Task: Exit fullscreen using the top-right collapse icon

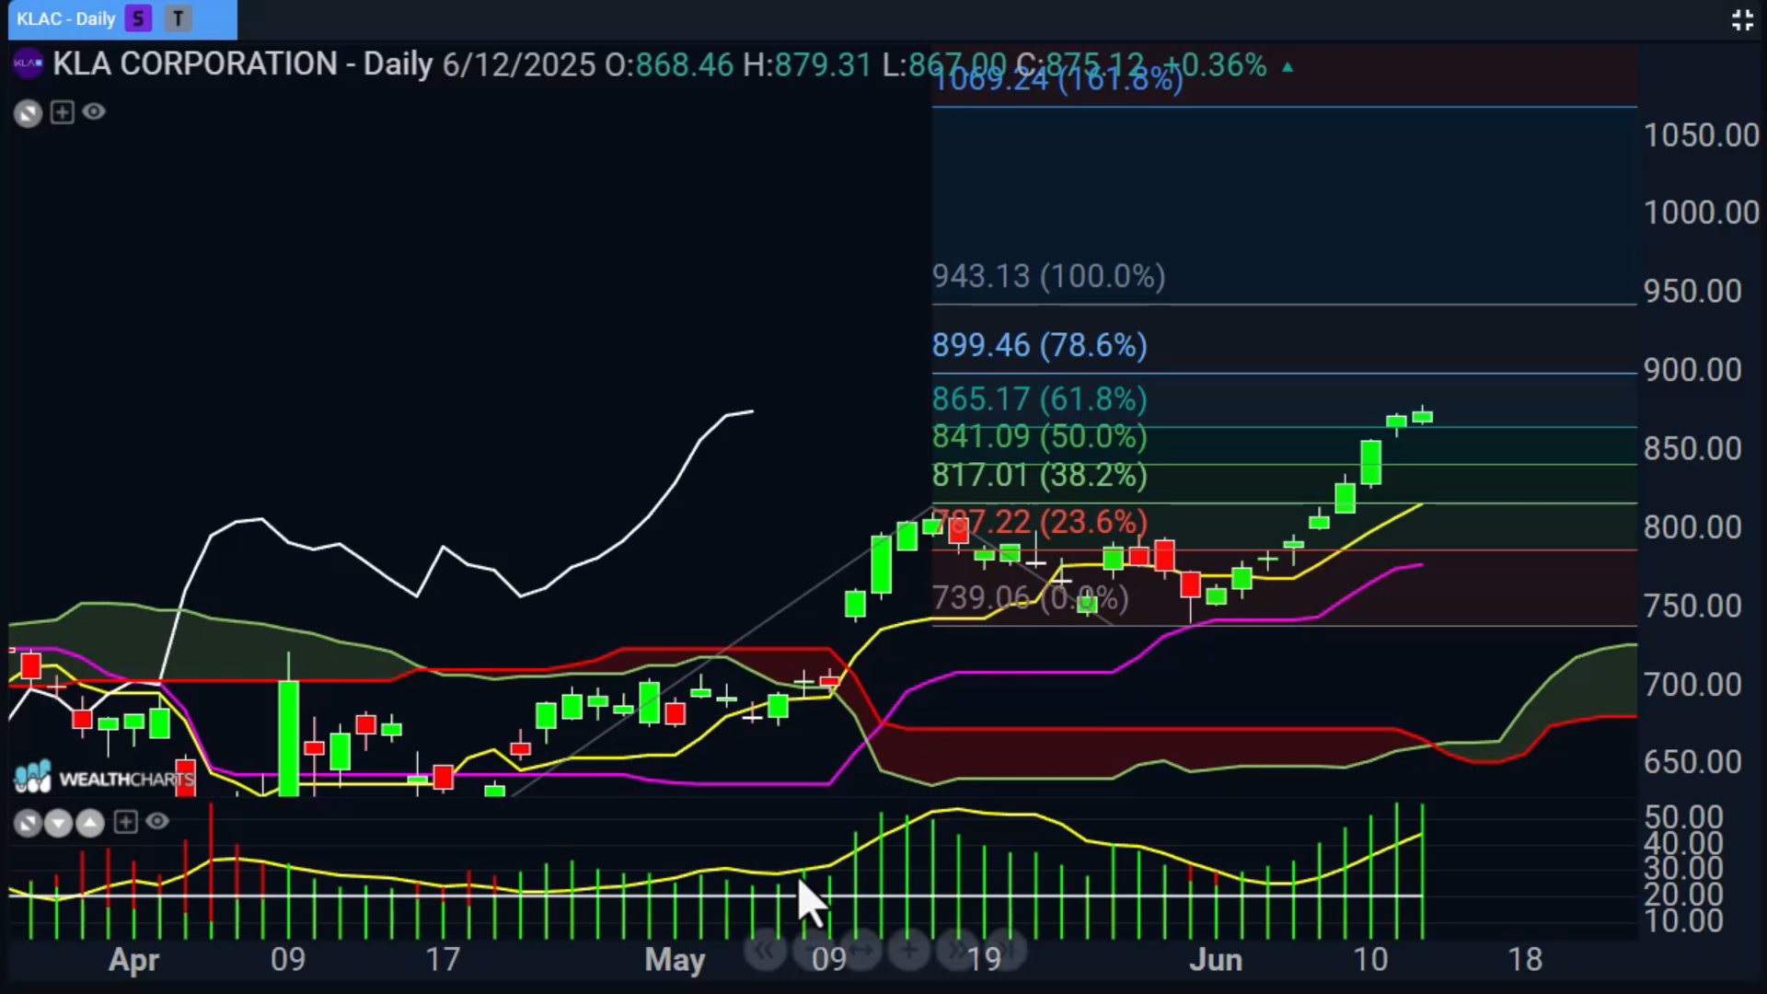Action: pyautogui.click(x=1742, y=20)
